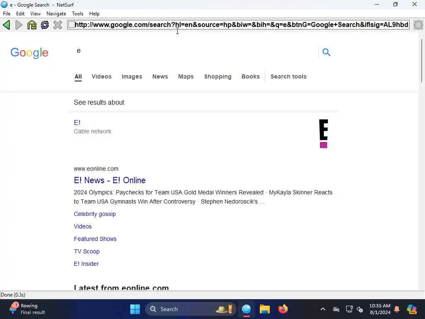Launch Firefox from the taskbar
The image size is (425, 319).
click(283, 309)
